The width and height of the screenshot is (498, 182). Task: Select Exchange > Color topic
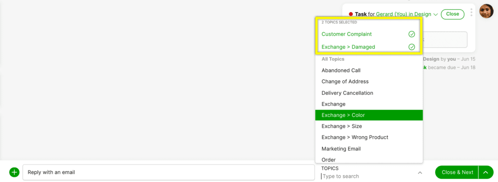click(369, 115)
